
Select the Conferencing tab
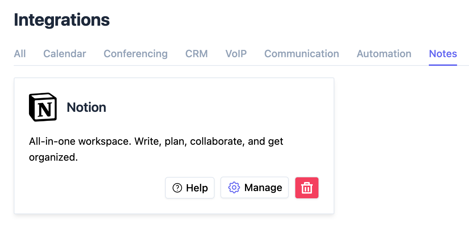tap(136, 54)
